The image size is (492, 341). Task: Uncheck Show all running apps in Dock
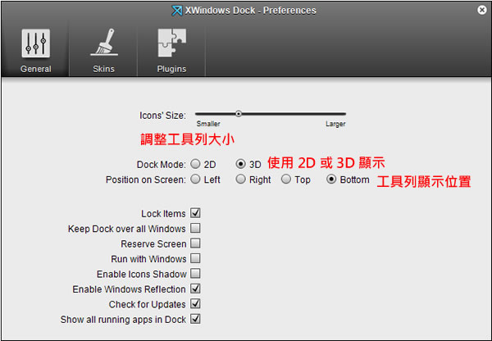coord(195,319)
